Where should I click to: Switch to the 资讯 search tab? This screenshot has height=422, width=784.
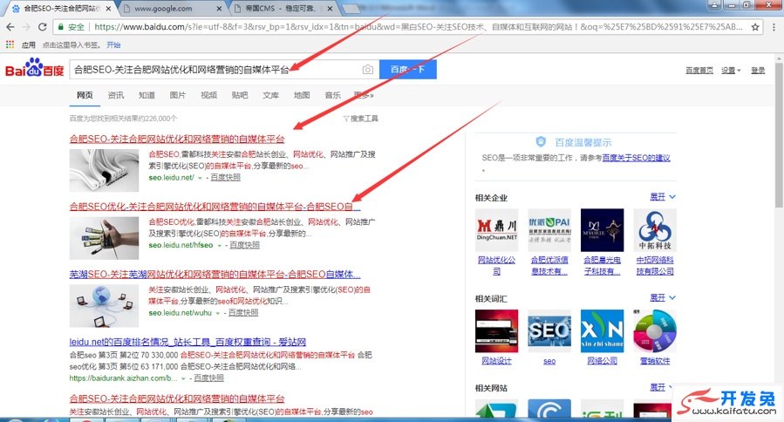pyautogui.click(x=116, y=95)
